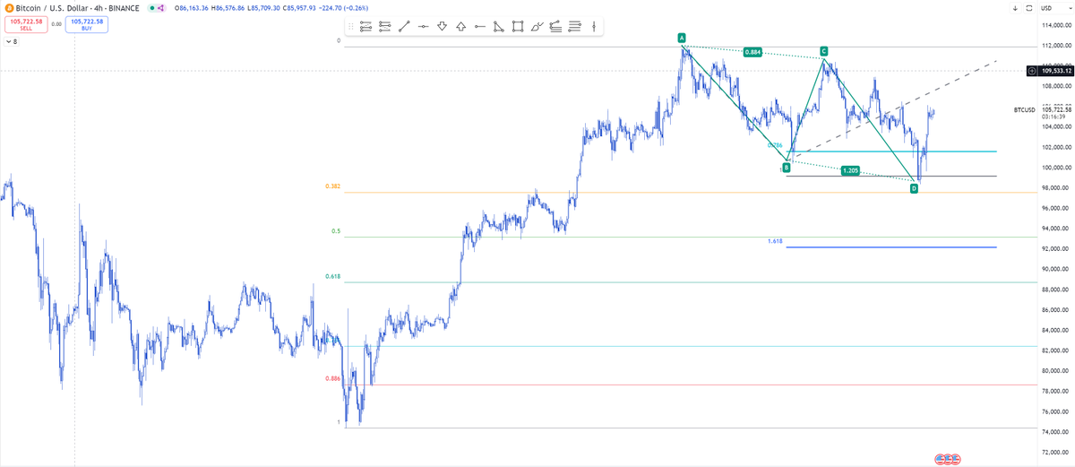The height and width of the screenshot is (467, 1075).
Task: Expand the collapsed indicators legend showing 8
Action: click(x=13, y=41)
